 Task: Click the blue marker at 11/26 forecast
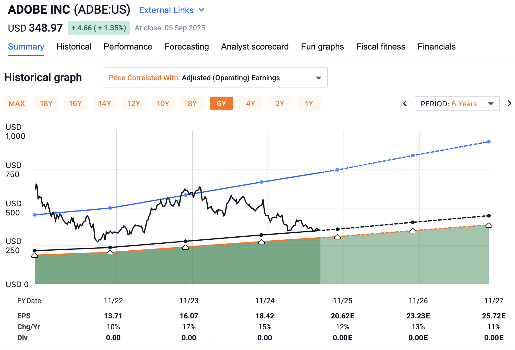pyautogui.click(x=413, y=156)
